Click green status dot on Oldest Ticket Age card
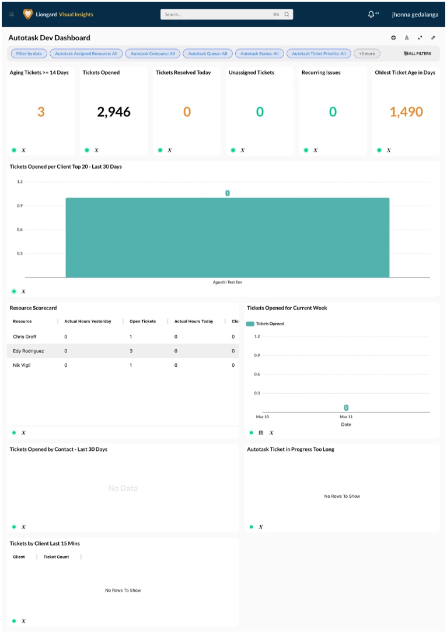 pyautogui.click(x=379, y=150)
